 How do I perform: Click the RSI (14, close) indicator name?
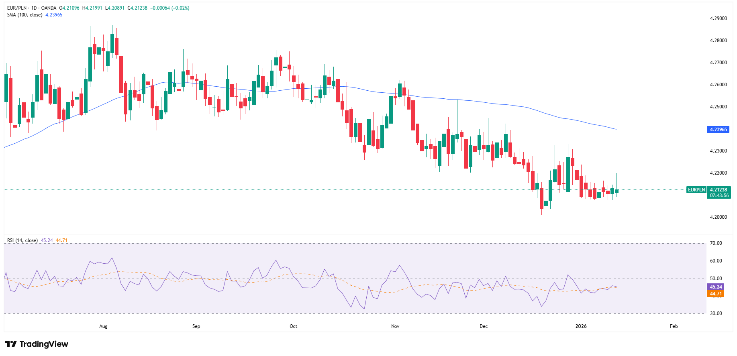click(x=22, y=240)
